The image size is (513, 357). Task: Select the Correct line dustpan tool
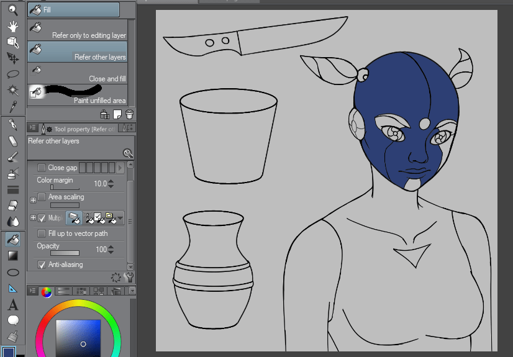coord(13,337)
